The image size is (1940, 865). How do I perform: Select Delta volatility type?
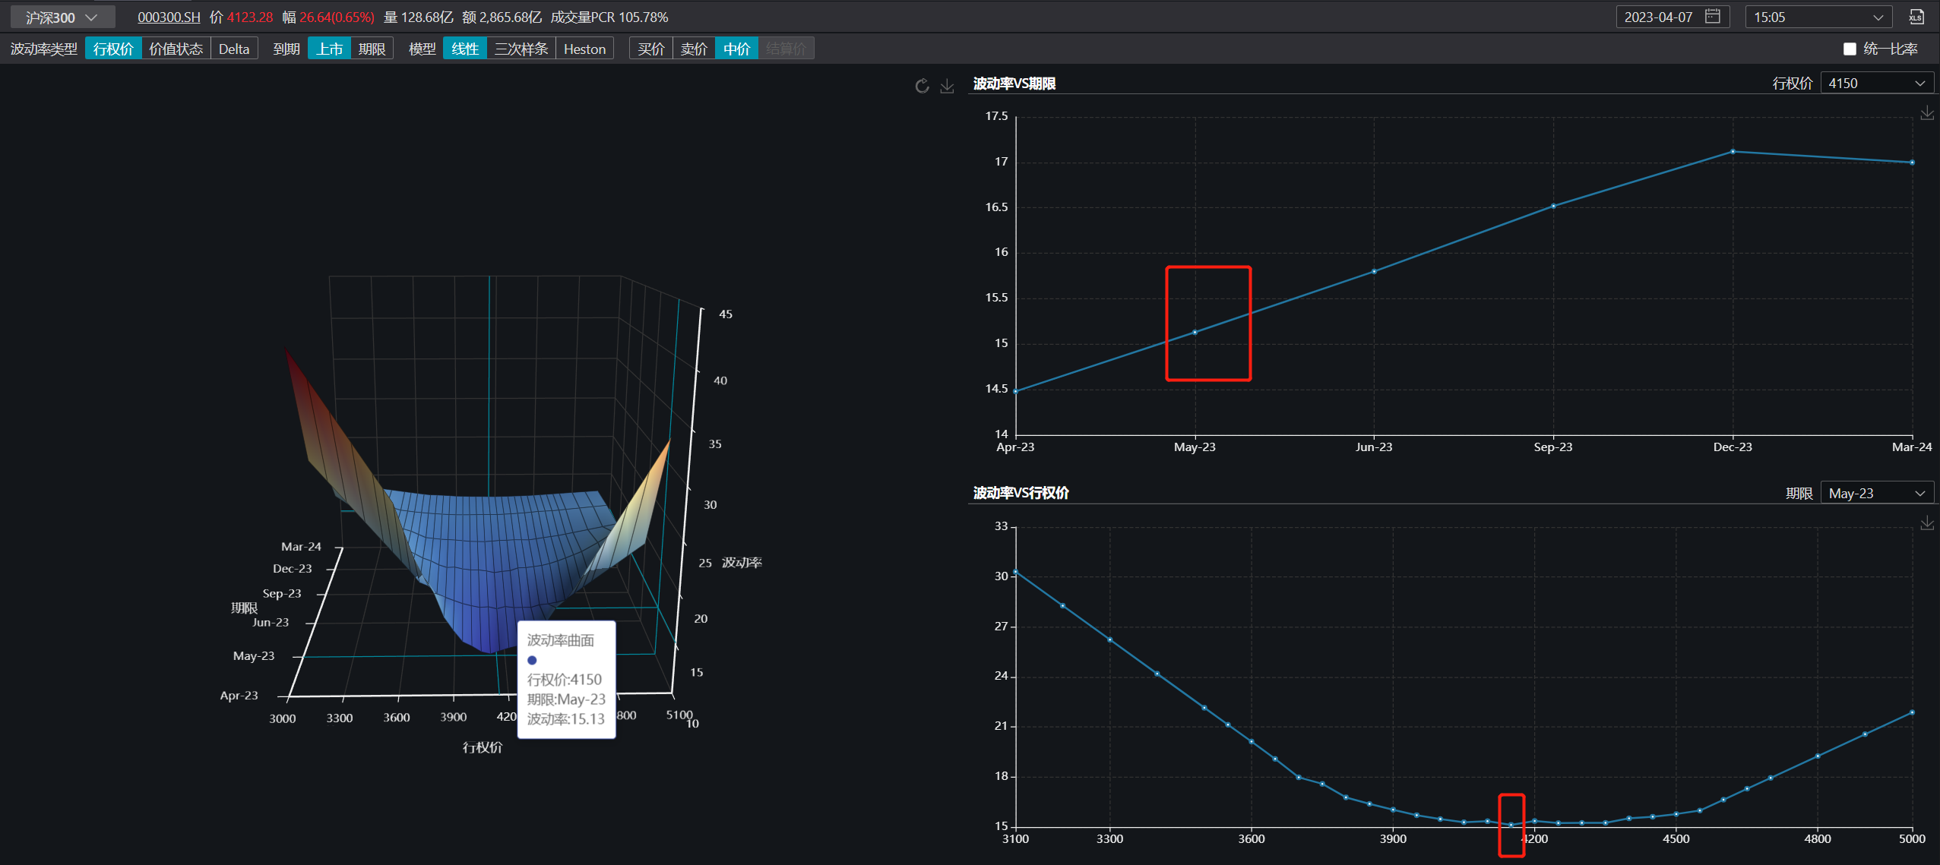pyautogui.click(x=233, y=49)
